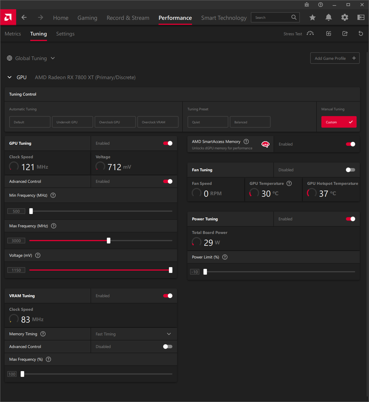Collapse the GPU section chevron
Viewport: 369px width, 402px height.
click(x=10, y=77)
